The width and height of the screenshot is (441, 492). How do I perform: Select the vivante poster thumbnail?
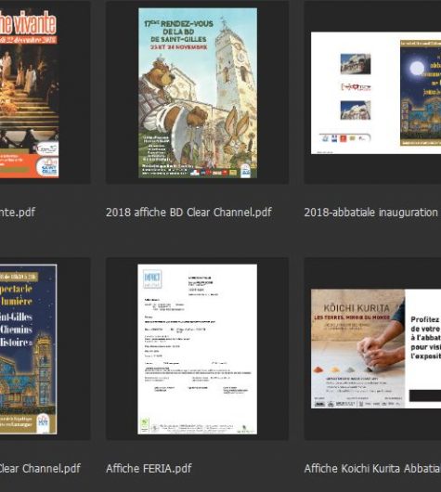(29, 93)
